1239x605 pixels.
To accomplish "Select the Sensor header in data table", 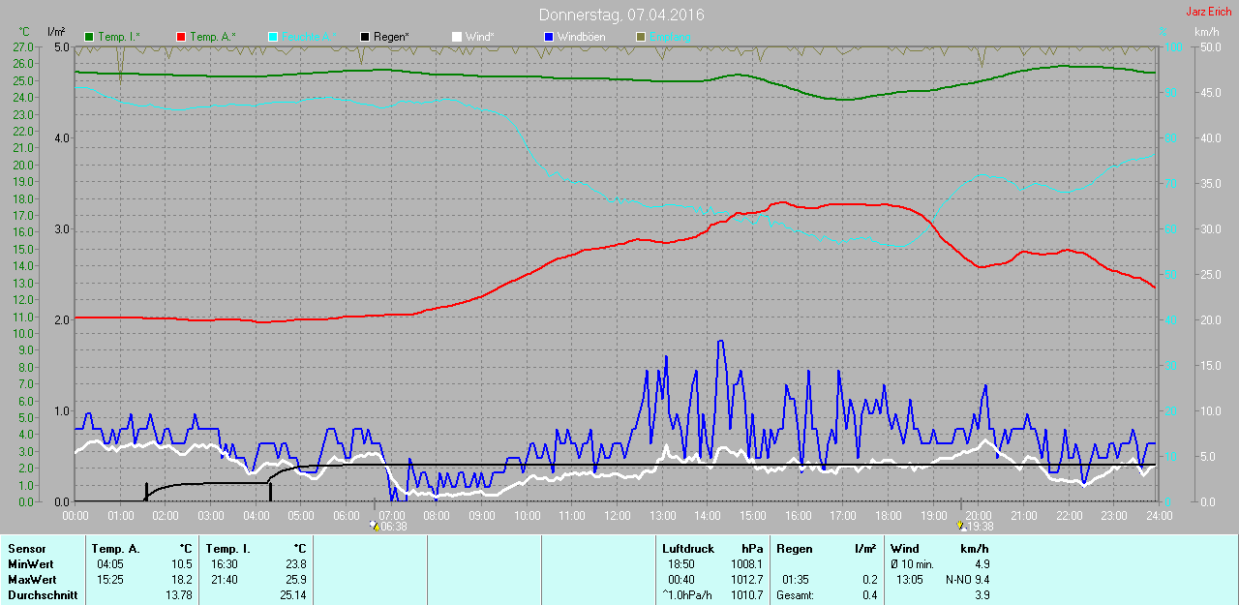I will (x=26, y=549).
